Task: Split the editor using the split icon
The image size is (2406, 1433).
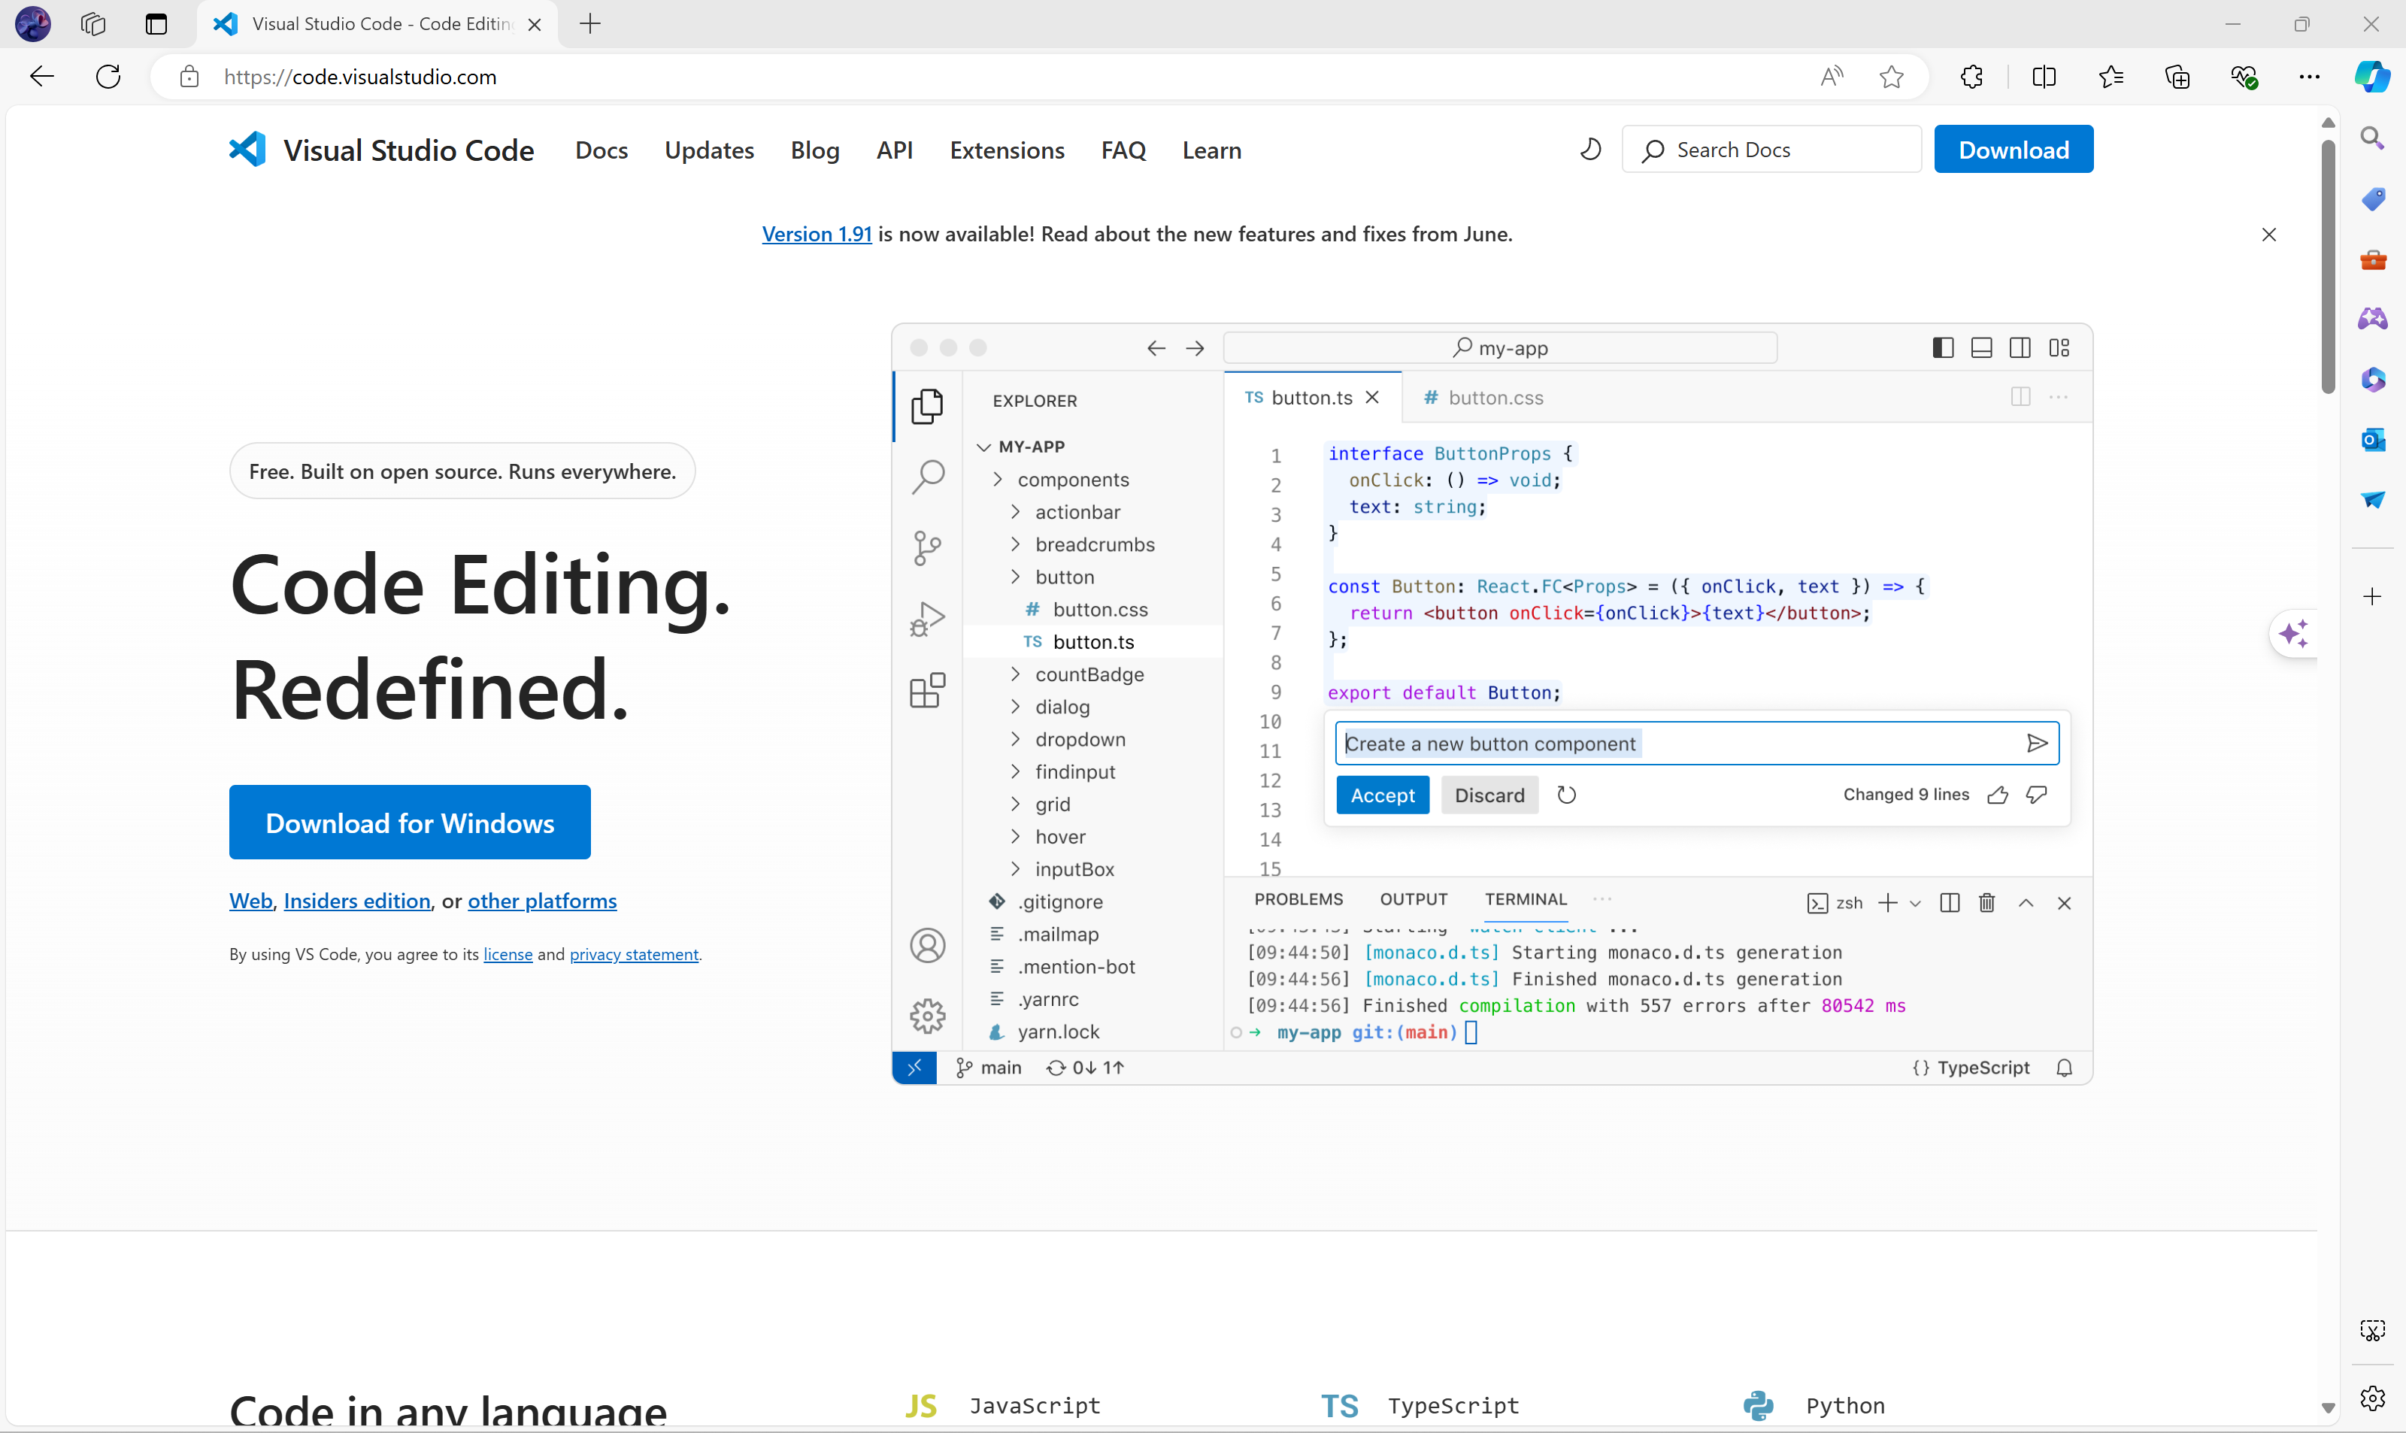Action: [x=2019, y=397]
